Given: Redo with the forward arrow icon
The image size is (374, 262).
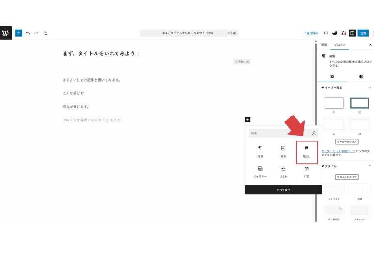Looking at the screenshot, I should click(37, 32).
